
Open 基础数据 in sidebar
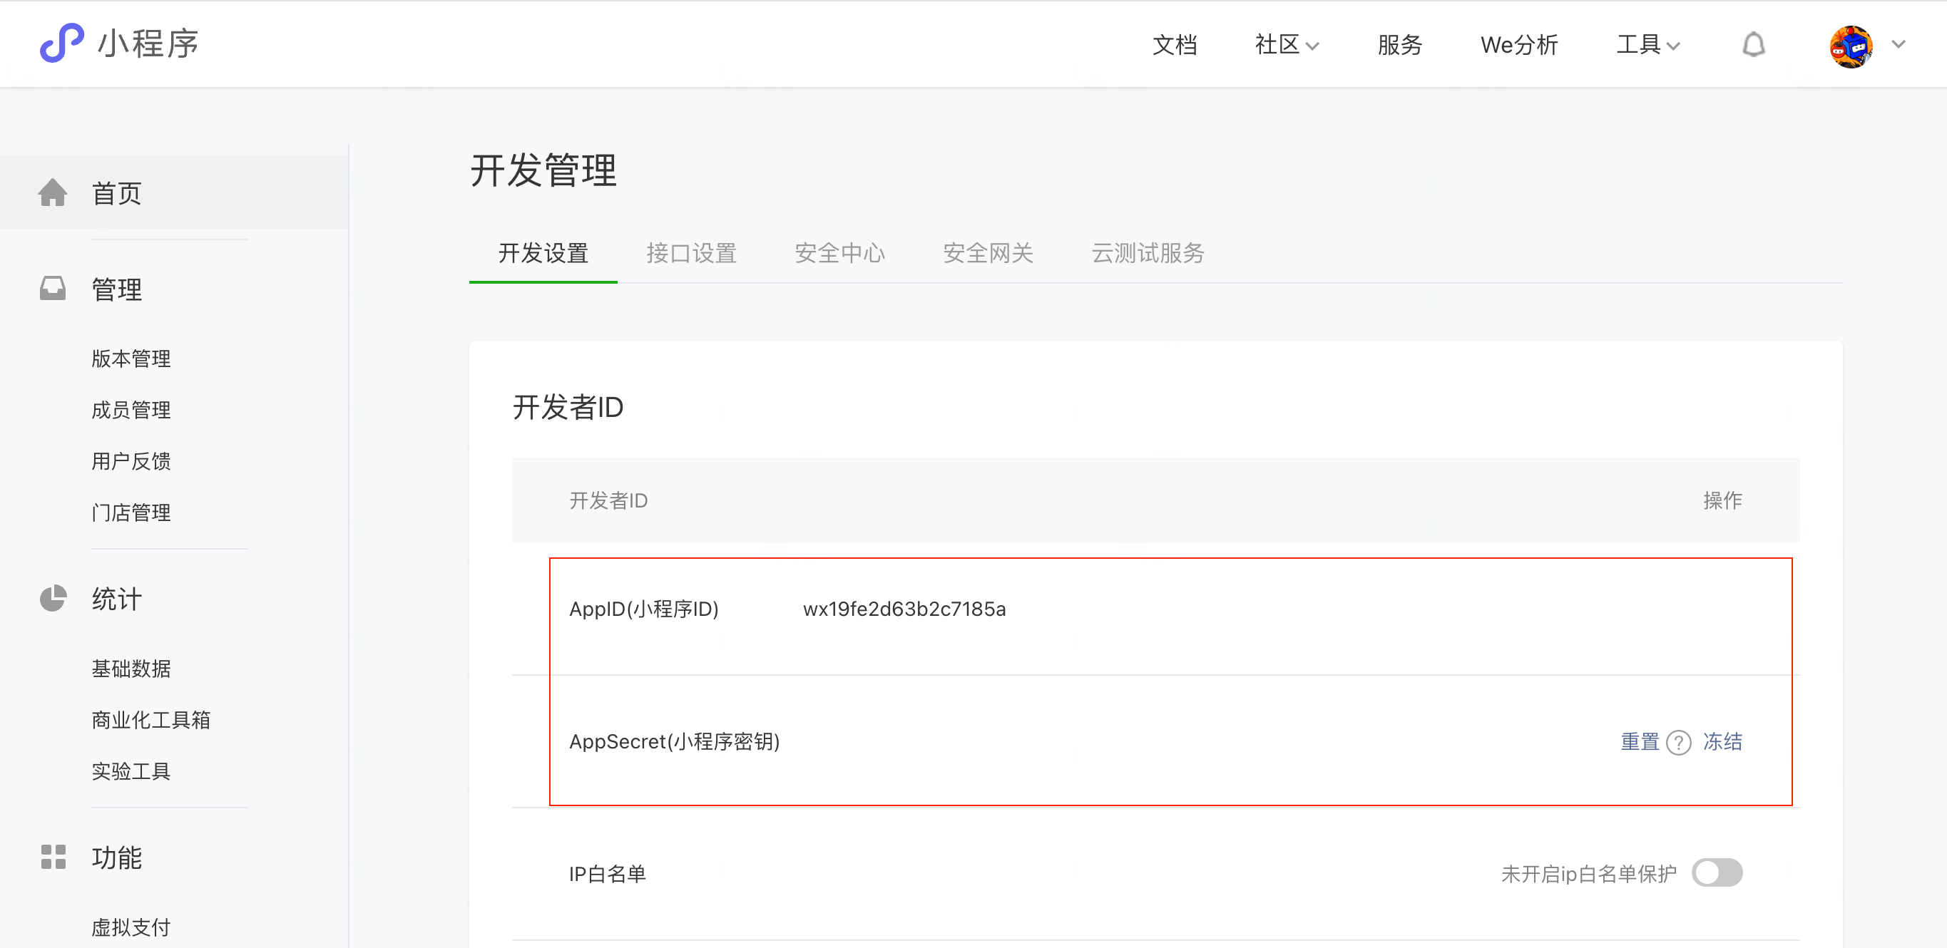point(131,668)
